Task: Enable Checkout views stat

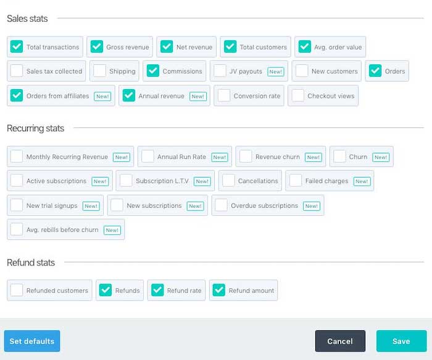Action: click(x=298, y=96)
